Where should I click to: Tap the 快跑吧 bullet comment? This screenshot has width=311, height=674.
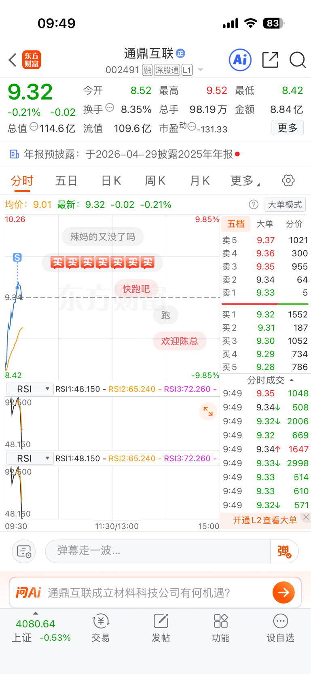click(x=136, y=289)
